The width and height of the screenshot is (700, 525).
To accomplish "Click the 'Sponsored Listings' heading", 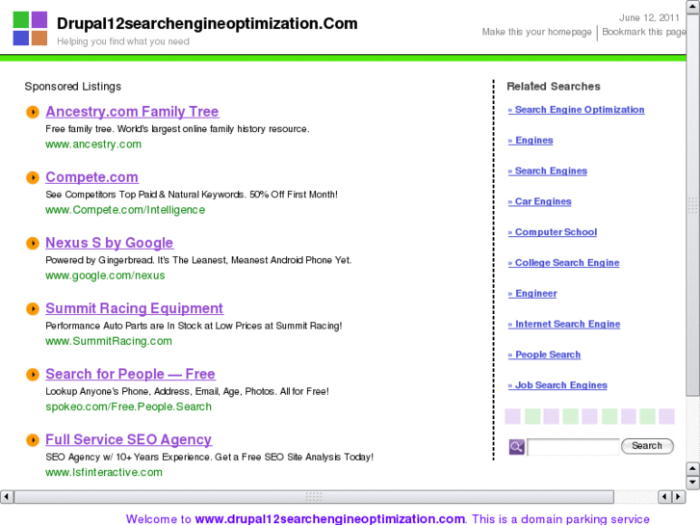I will (73, 87).
